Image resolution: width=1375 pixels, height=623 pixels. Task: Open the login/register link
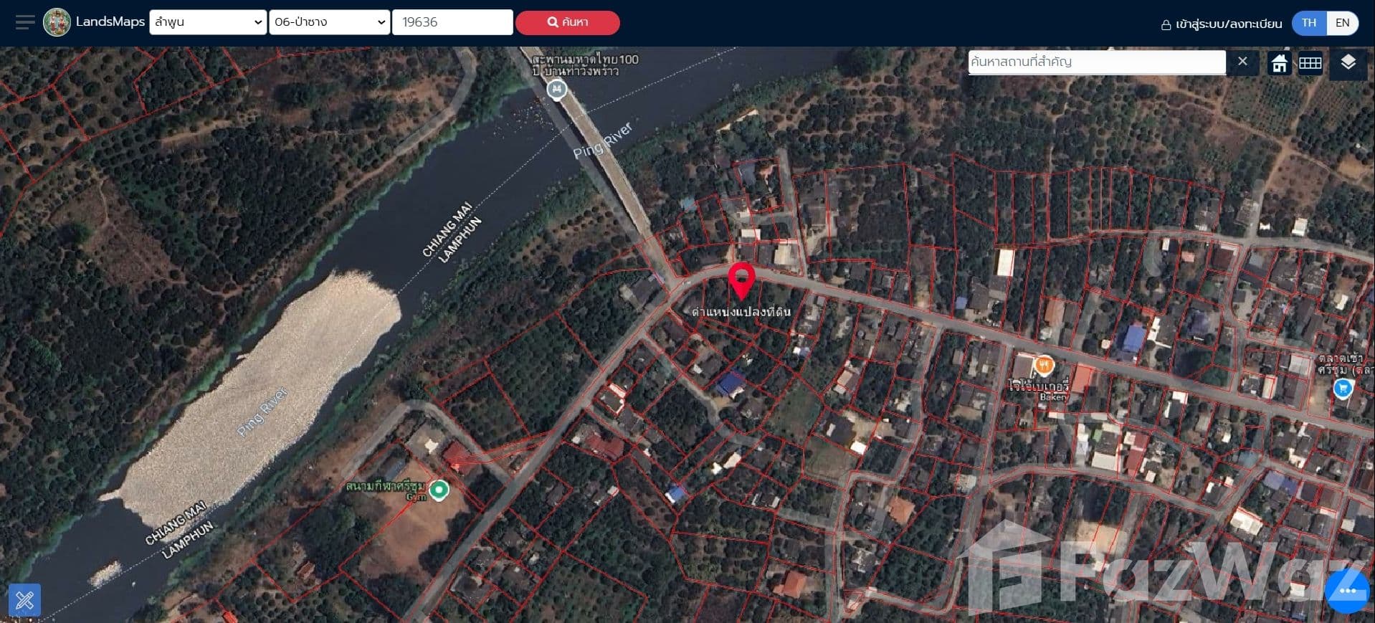click(1222, 24)
